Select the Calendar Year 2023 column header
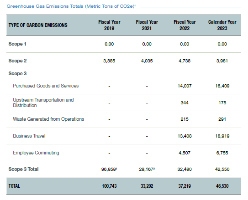This screenshot has width=248, height=200. (222, 25)
